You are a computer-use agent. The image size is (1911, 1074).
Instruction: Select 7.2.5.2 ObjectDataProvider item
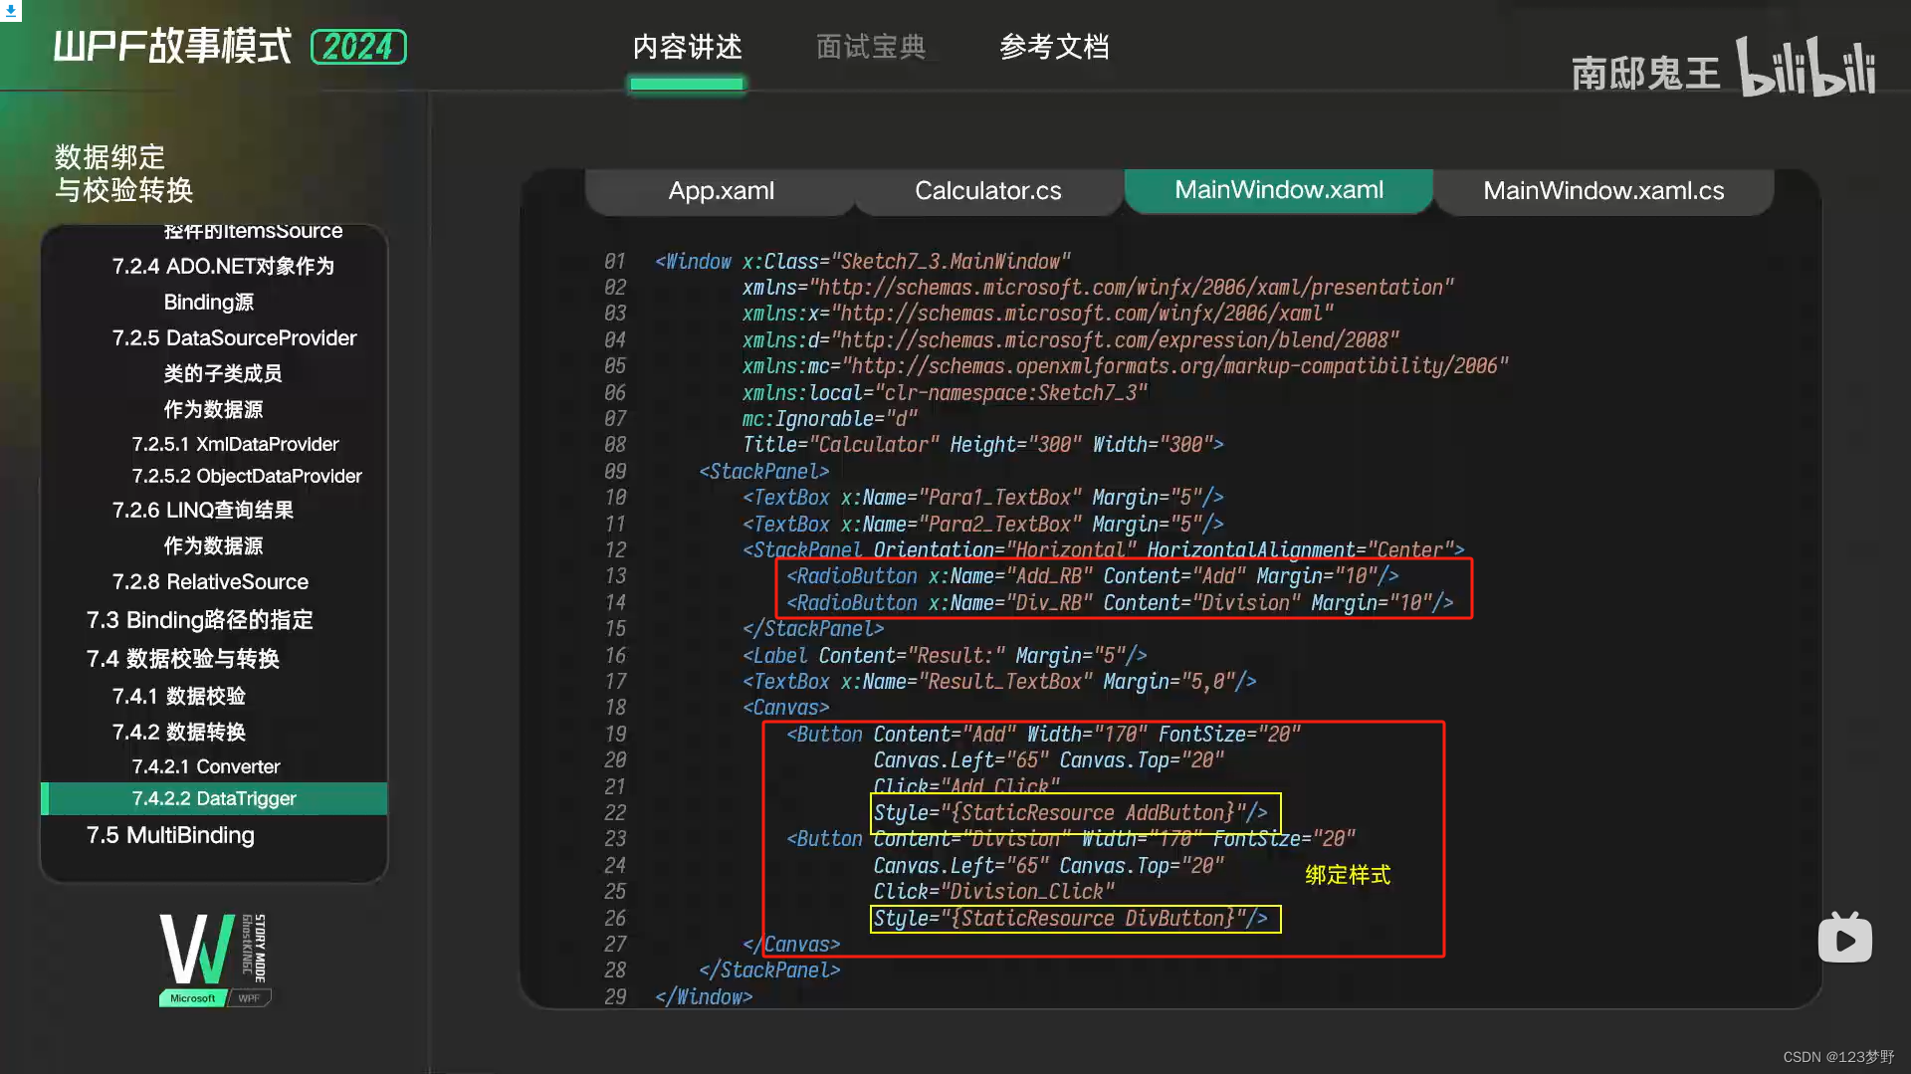[x=247, y=476]
